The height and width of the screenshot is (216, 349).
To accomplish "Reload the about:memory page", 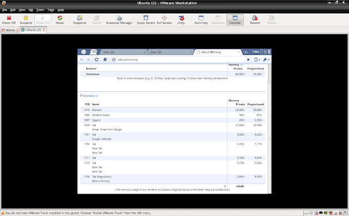I will click(x=97, y=59).
